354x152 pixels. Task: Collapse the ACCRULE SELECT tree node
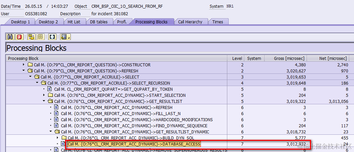31,77
